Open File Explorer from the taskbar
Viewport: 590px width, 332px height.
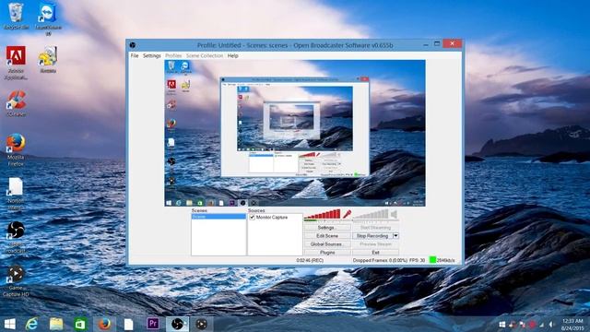[56, 324]
